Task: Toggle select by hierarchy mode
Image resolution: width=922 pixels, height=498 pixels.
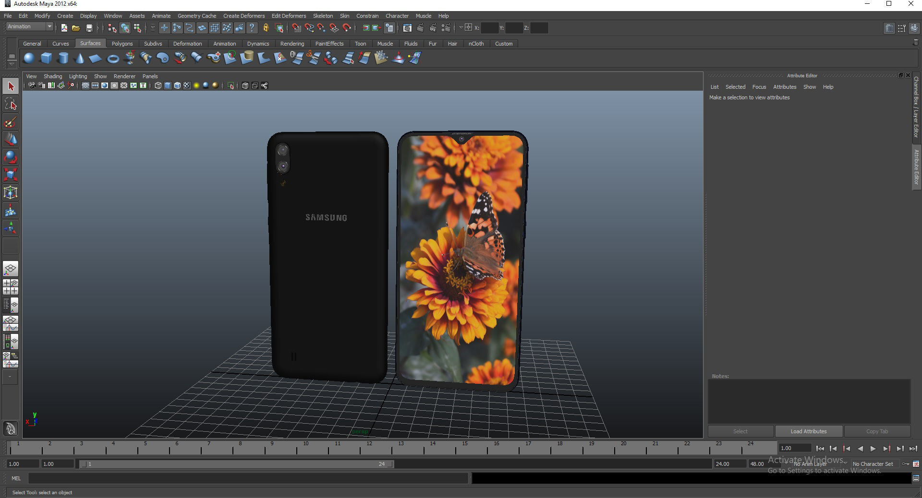Action: (x=112, y=28)
